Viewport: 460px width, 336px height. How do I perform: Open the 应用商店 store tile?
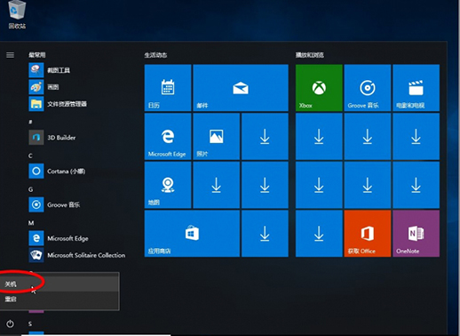click(x=192, y=234)
